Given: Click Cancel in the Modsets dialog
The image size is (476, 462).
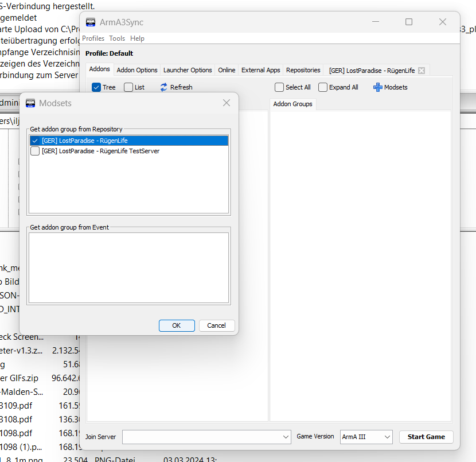Looking at the screenshot, I should (216, 325).
